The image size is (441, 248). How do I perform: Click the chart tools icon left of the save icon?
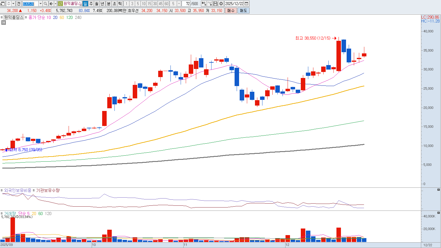[x=210, y=4]
